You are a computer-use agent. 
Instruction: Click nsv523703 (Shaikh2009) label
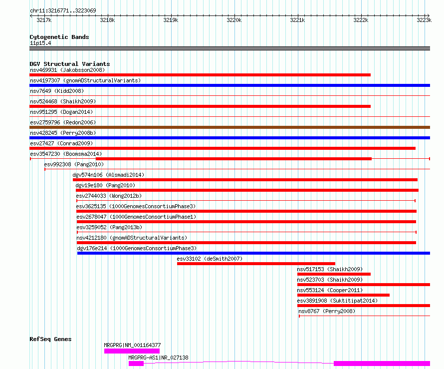click(330, 280)
